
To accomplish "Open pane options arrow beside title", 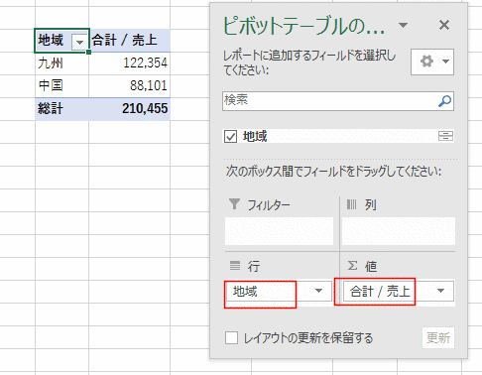I will point(403,25).
